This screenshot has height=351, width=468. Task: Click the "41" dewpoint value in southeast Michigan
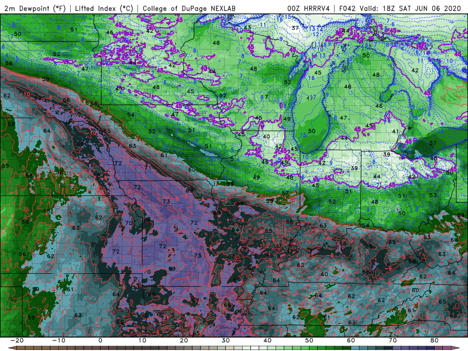395,131
